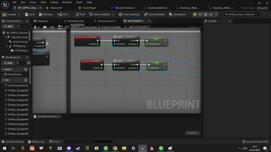Save the blueprint

point(30,14)
